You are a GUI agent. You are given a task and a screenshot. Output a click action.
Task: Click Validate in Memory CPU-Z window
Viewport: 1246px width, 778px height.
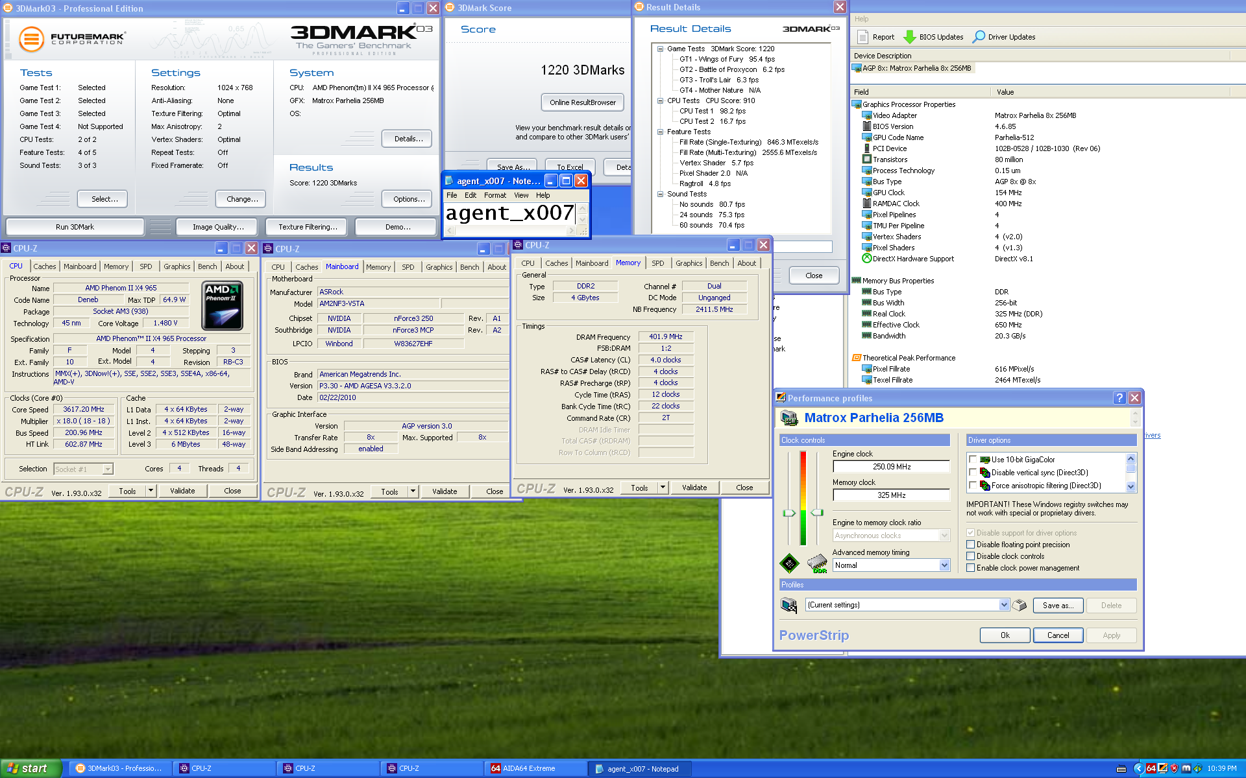[x=694, y=488]
